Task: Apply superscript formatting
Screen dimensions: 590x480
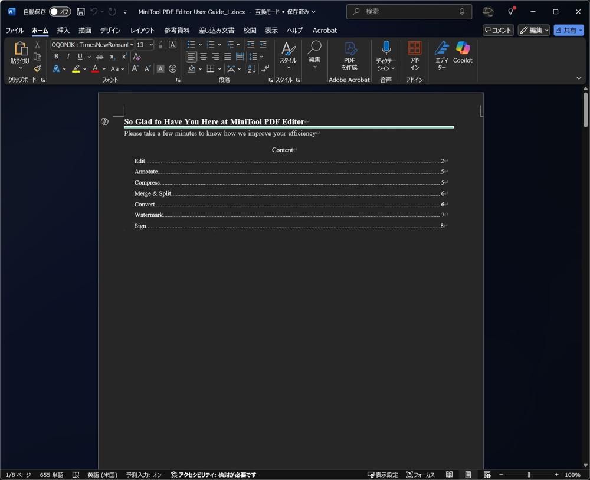Action: click(124, 57)
